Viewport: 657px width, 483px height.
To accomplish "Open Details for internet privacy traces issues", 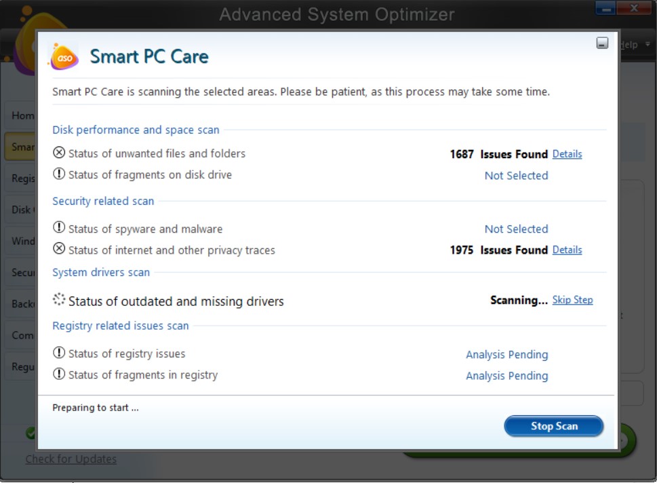I will [x=567, y=250].
